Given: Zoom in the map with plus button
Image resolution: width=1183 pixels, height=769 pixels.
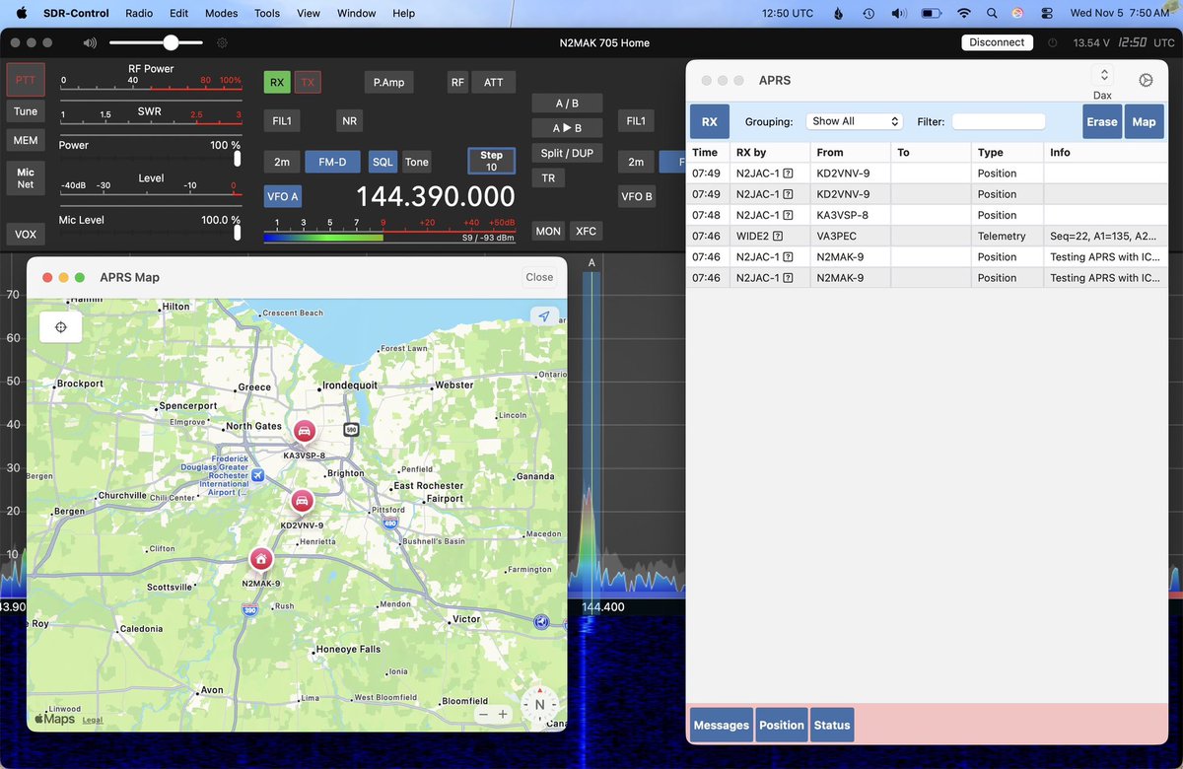Looking at the screenshot, I should (x=503, y=714).
